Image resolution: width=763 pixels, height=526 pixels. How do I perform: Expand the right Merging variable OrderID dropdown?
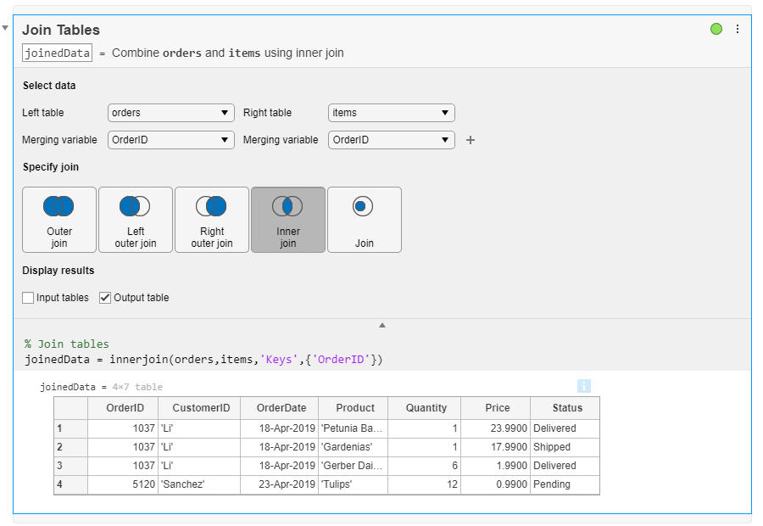[391, 140]
